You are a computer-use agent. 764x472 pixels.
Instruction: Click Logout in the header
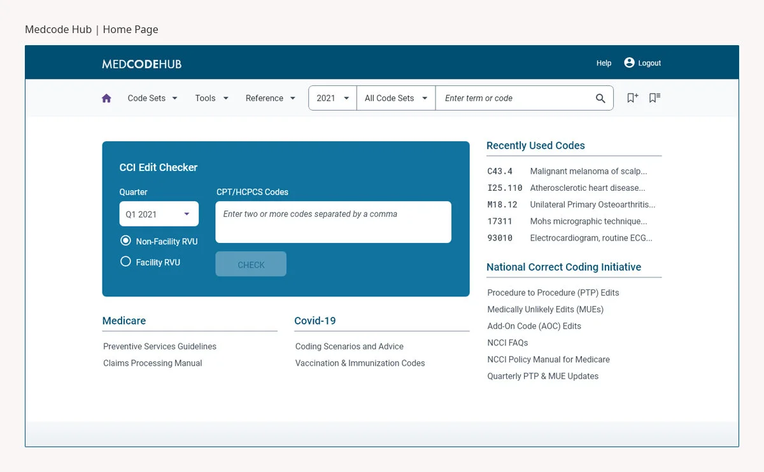(649, 63)
